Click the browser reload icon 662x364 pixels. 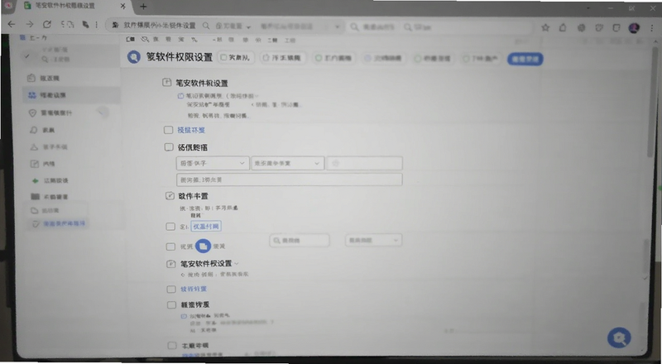(47, 25)
